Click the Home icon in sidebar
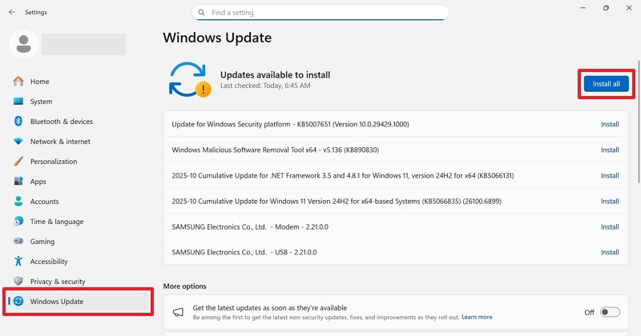 18,82
